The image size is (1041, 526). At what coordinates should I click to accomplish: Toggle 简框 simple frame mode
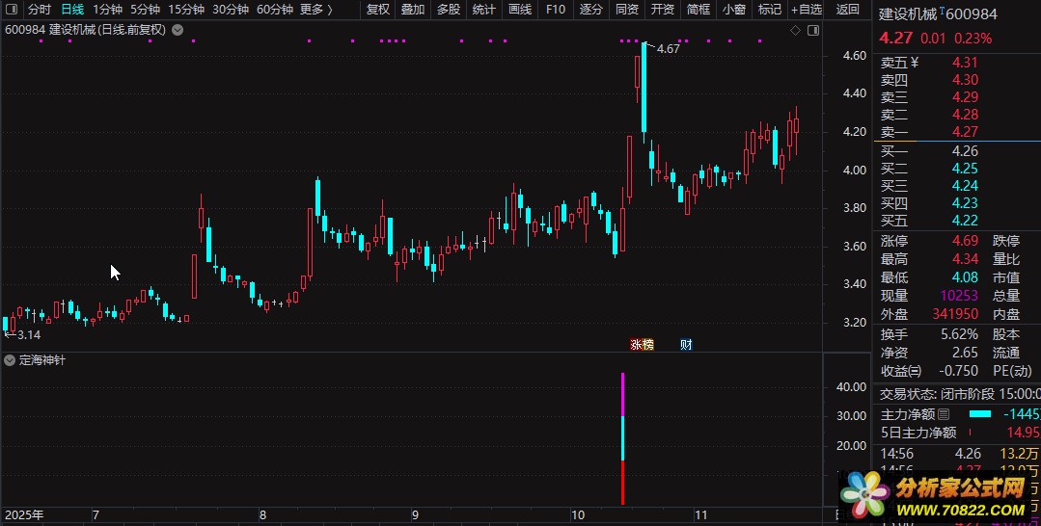(x=699, y=10)
